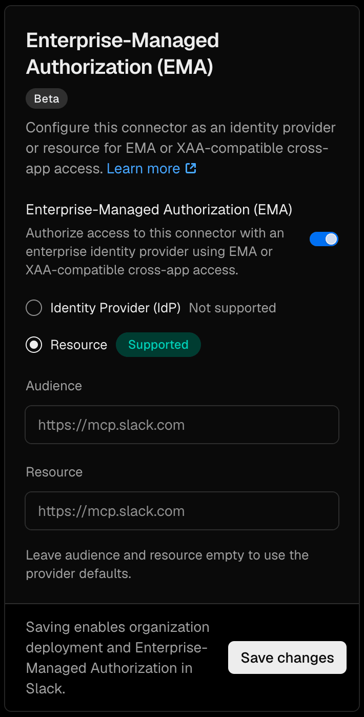Image resolution: width=364 pixels, height=717 pixels.
Task: Click the 'Not supported' label
Action: pos(233,308)
